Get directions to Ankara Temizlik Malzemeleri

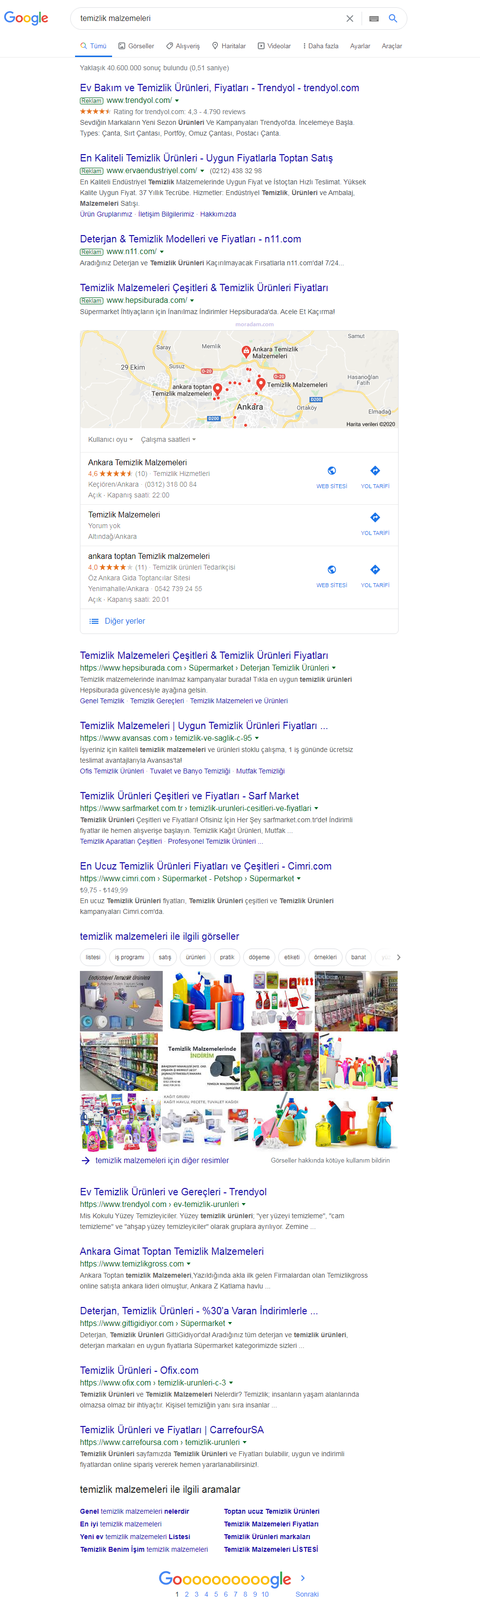[375, 477]
